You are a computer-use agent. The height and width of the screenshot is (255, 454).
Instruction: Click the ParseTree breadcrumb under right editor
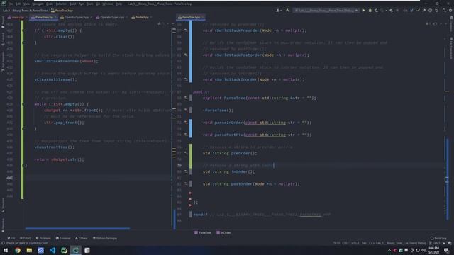203,233
